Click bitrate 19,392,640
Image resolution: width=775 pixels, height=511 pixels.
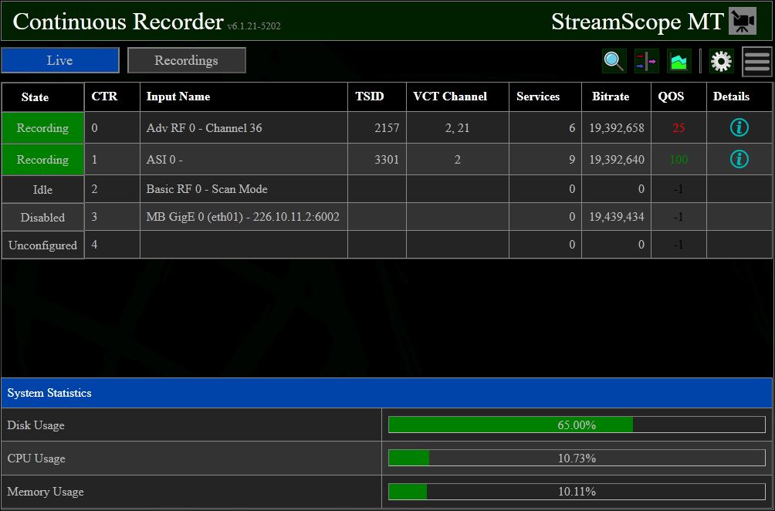coord(616,160)
